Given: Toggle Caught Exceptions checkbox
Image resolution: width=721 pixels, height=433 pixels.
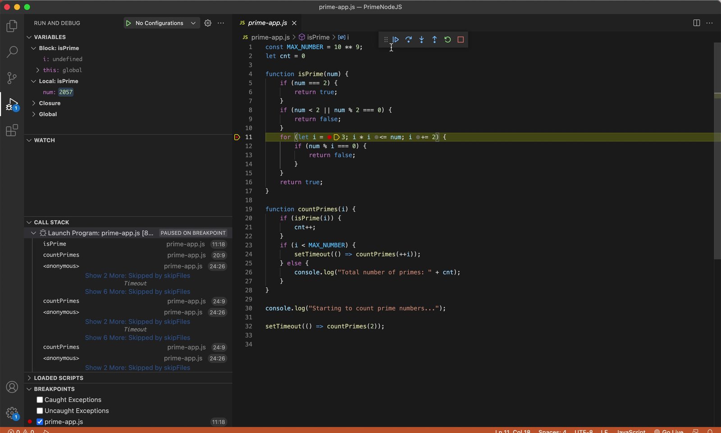Looking at the screenshot, I should [x=40, y=400].
